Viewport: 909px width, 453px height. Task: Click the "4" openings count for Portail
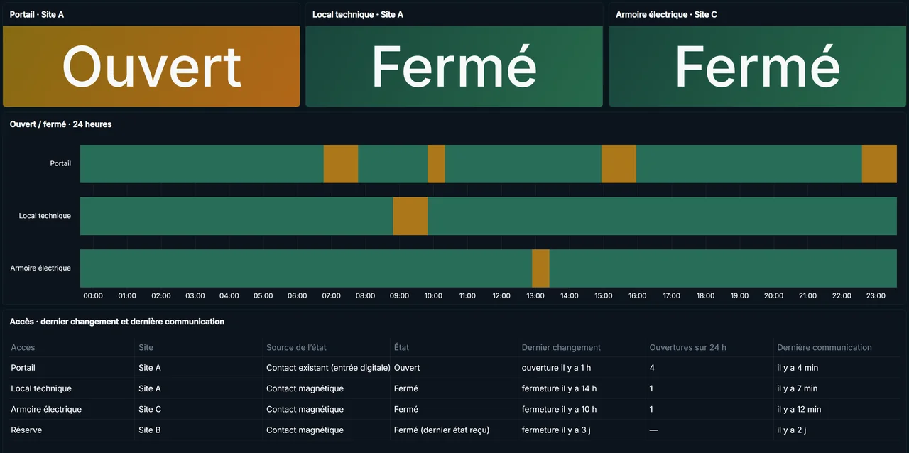(x=652, y=368)
